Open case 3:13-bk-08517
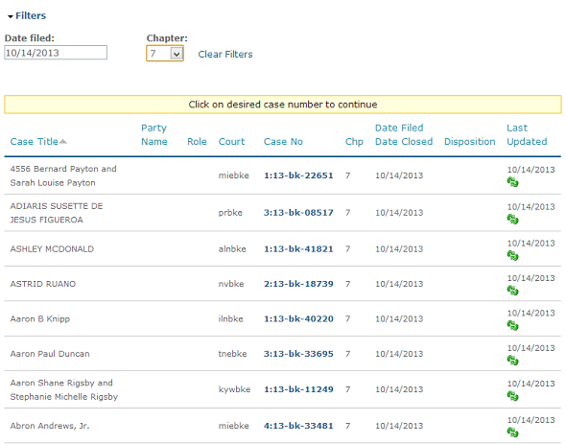This screenshot has height=444, width=566. tap(298, 213)
